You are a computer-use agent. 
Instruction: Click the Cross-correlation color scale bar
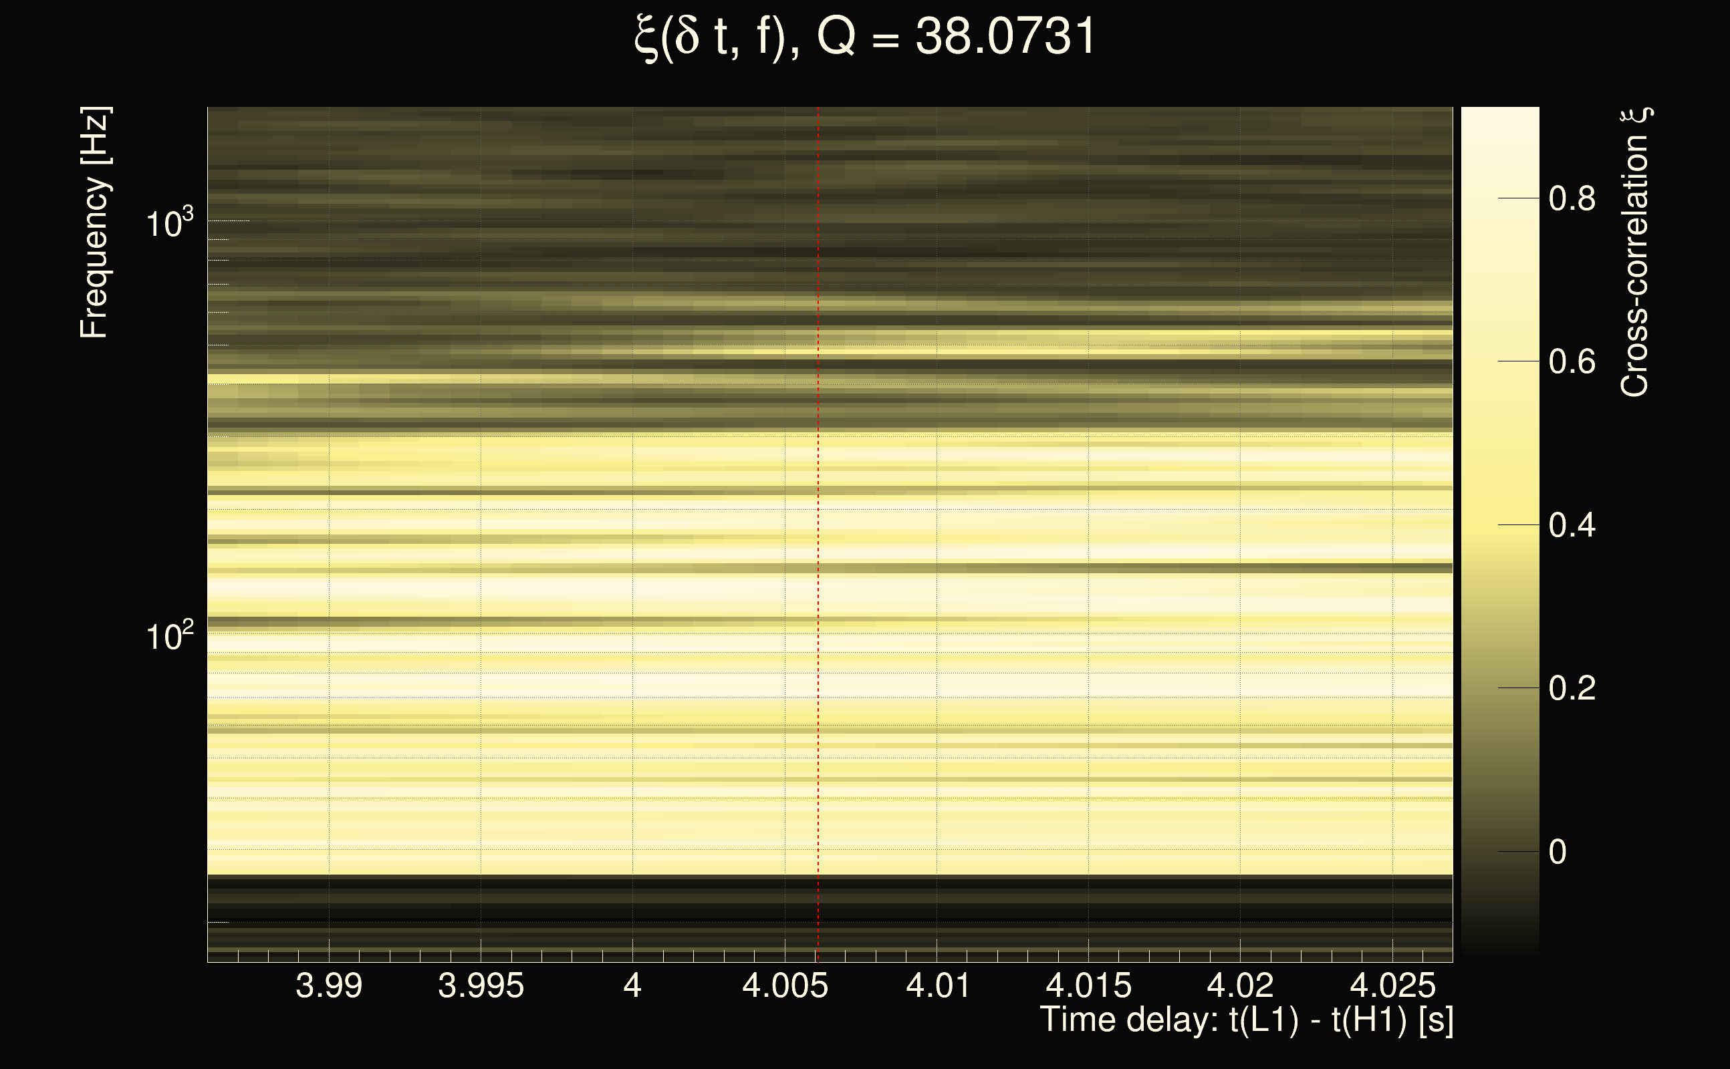click(x=1500, y=530)
